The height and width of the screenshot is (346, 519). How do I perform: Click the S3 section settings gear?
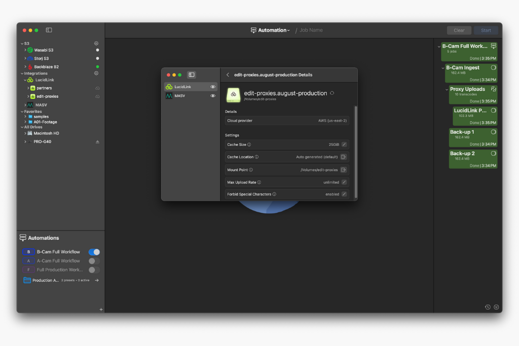point(96,44)
